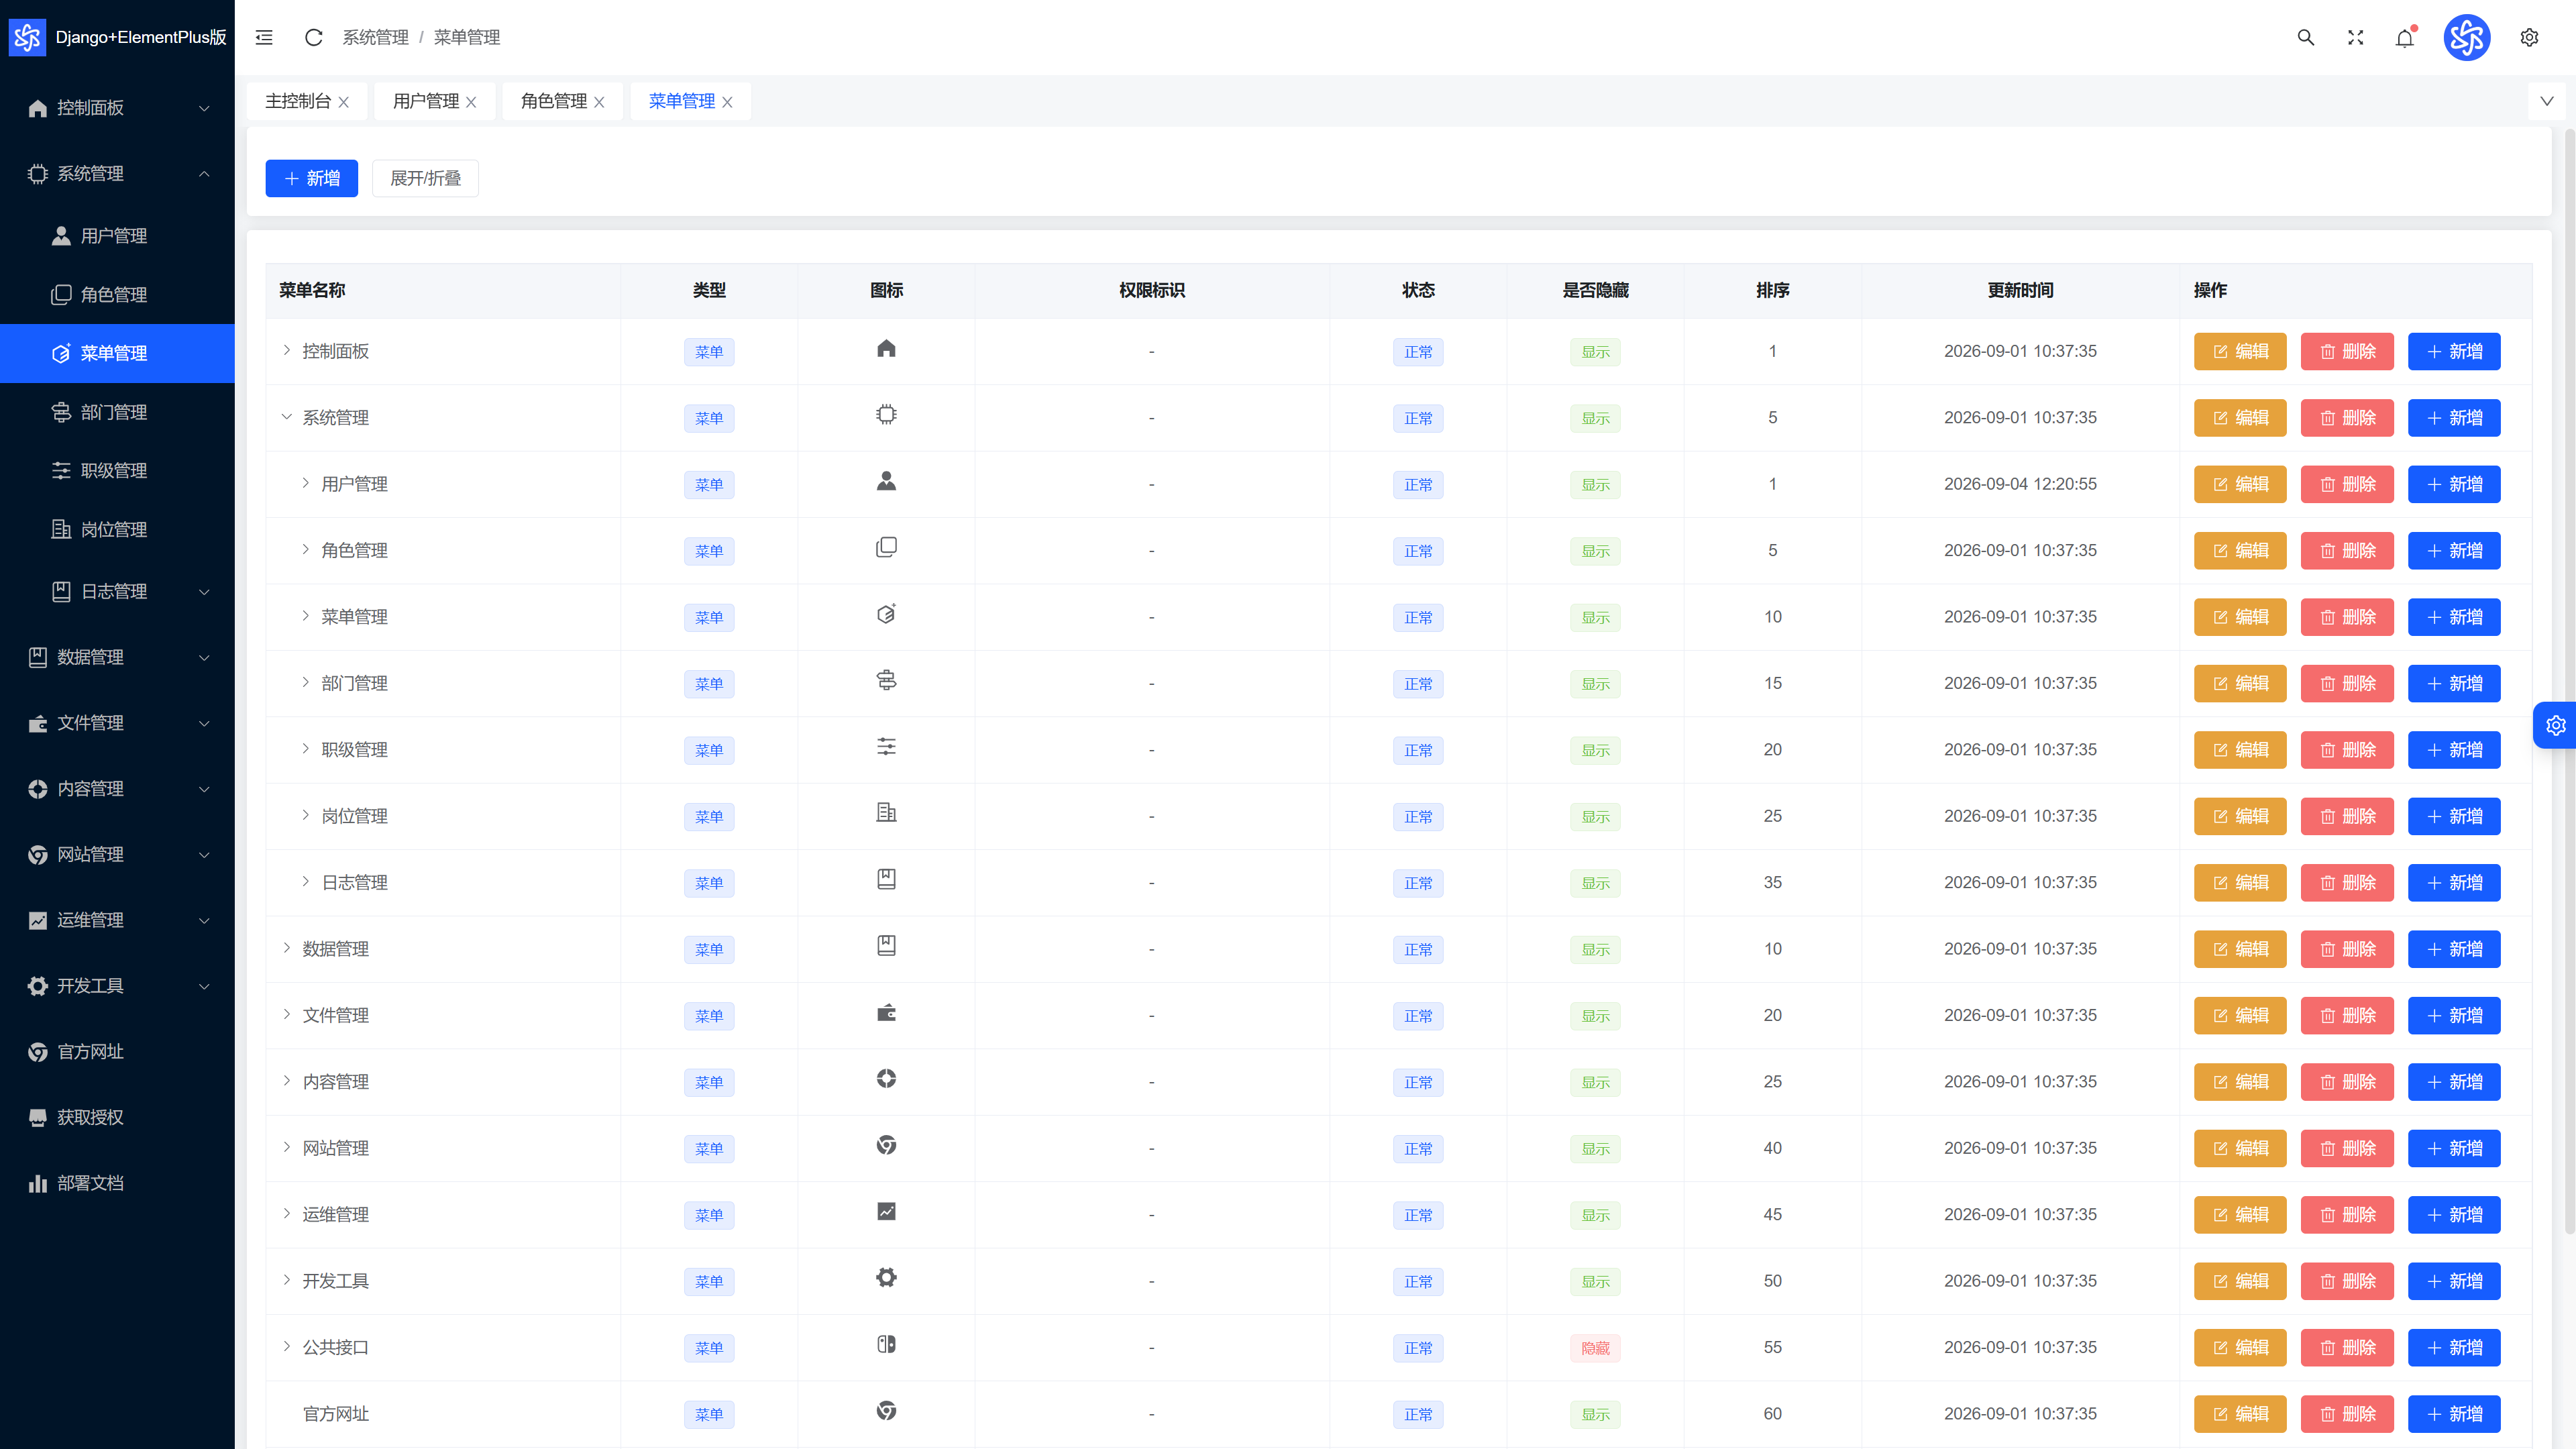Click the person icon in 用户管理 table row
Viewport: 2576px width, 1449px height.
[886, 481]
